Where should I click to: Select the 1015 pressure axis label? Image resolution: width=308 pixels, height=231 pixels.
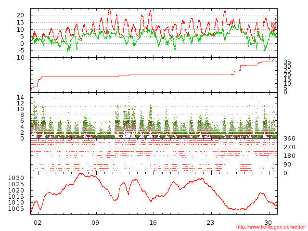point(16,197)
